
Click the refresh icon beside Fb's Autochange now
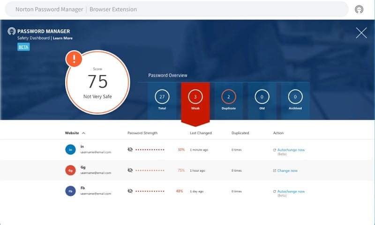[275, 191]
